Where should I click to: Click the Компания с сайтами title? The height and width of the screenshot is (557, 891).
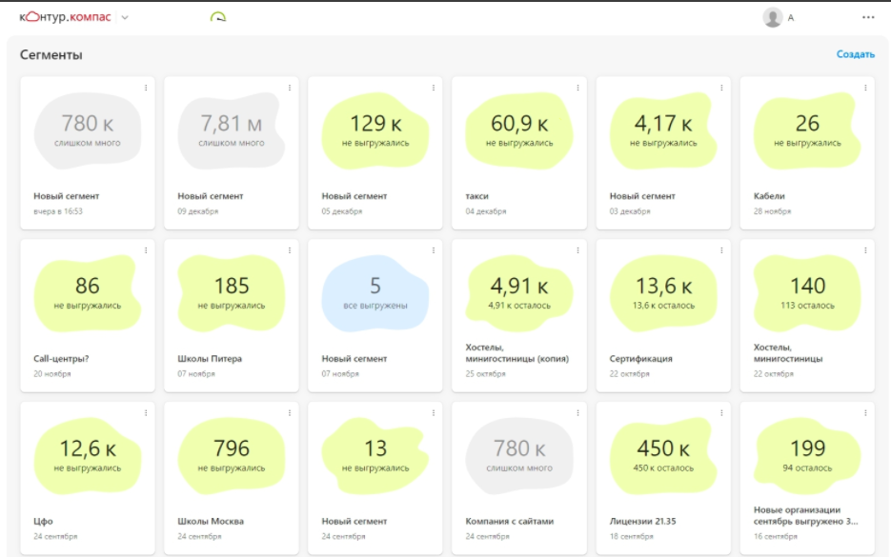coord(510,521)
